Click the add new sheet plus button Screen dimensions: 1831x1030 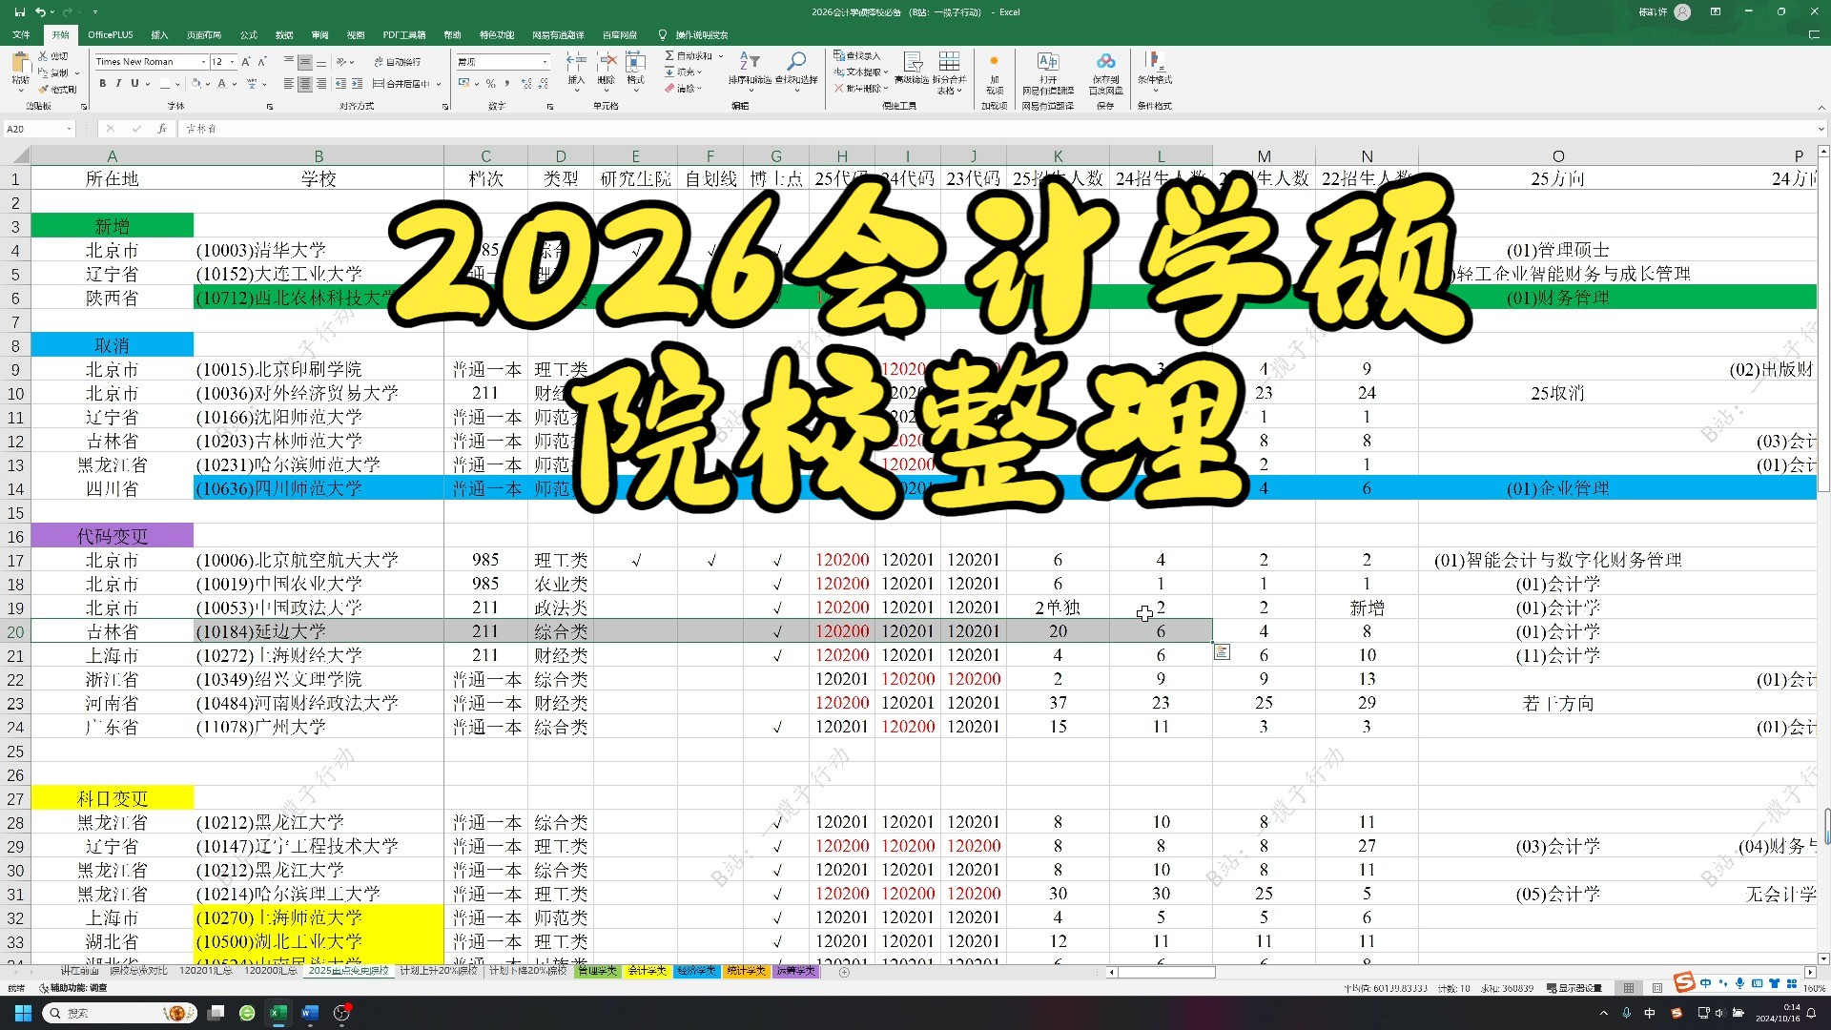[844, 972]
